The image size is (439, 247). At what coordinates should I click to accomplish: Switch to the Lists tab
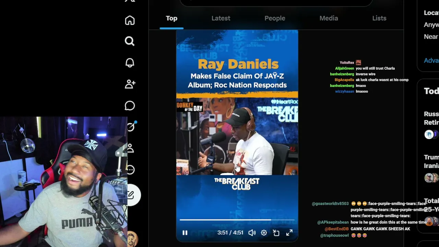[x=379, y=18]
